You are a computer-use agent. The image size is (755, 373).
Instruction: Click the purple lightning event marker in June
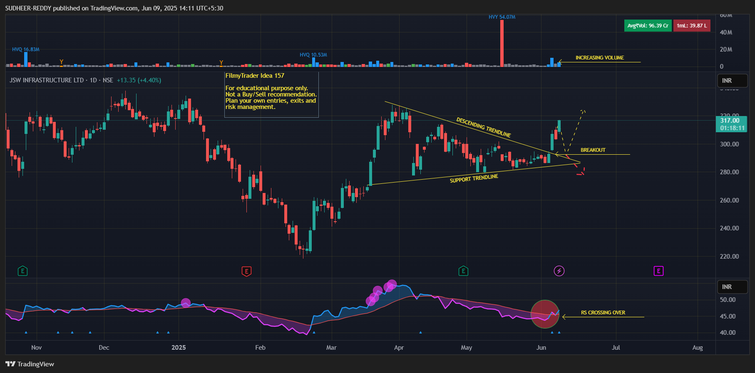[559, 271]
